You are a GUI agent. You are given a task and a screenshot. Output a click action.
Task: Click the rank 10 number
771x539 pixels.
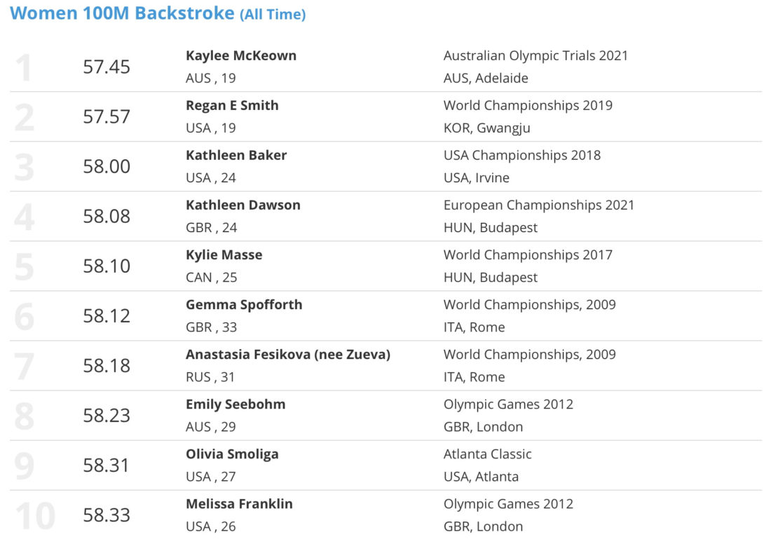[35, 516]
